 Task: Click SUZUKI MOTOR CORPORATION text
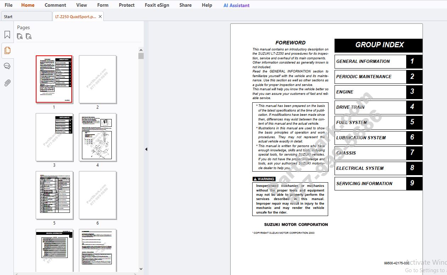coord(296,225)
